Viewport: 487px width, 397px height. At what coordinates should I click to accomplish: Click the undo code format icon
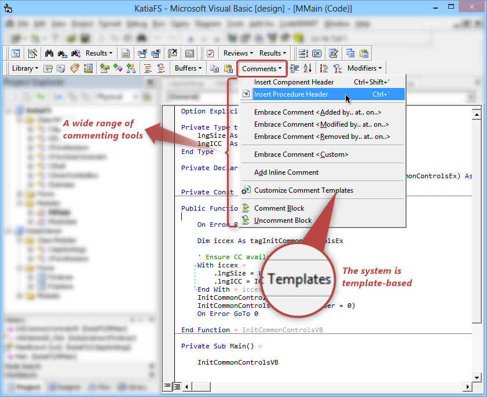(x=161, y=68)
